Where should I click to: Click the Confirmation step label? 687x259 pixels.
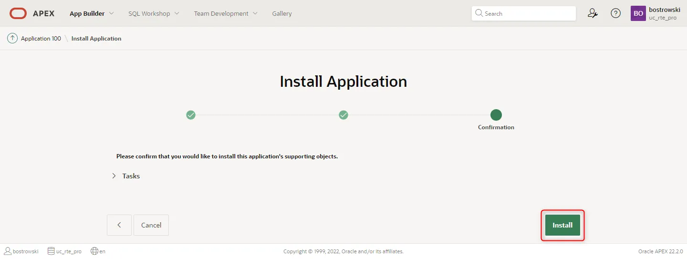[x=496, y=127]
